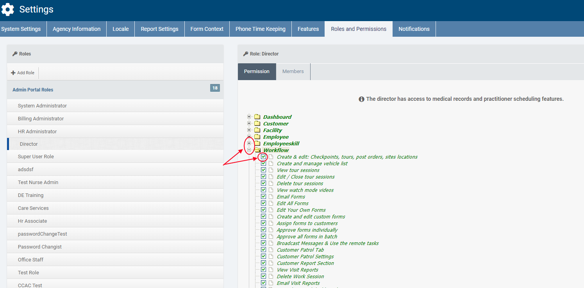Click the Settings gear icon
This screenshot has height=288, width=584.
click(8, 9)
